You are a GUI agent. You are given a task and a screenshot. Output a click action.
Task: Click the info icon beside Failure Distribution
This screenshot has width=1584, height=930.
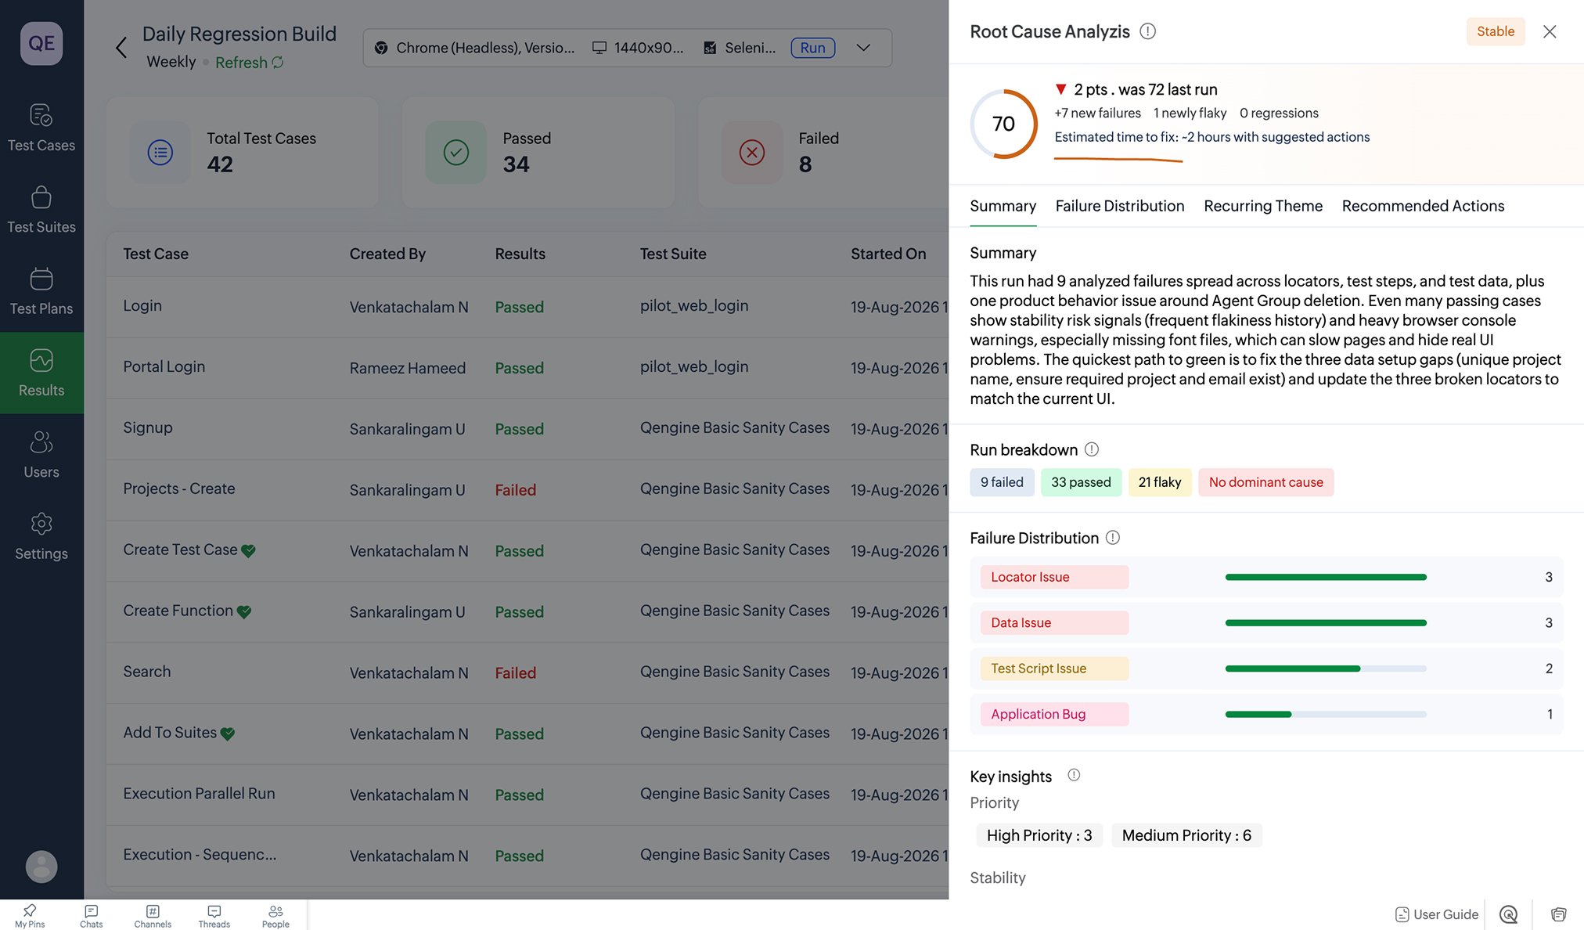click(1113, 538)
